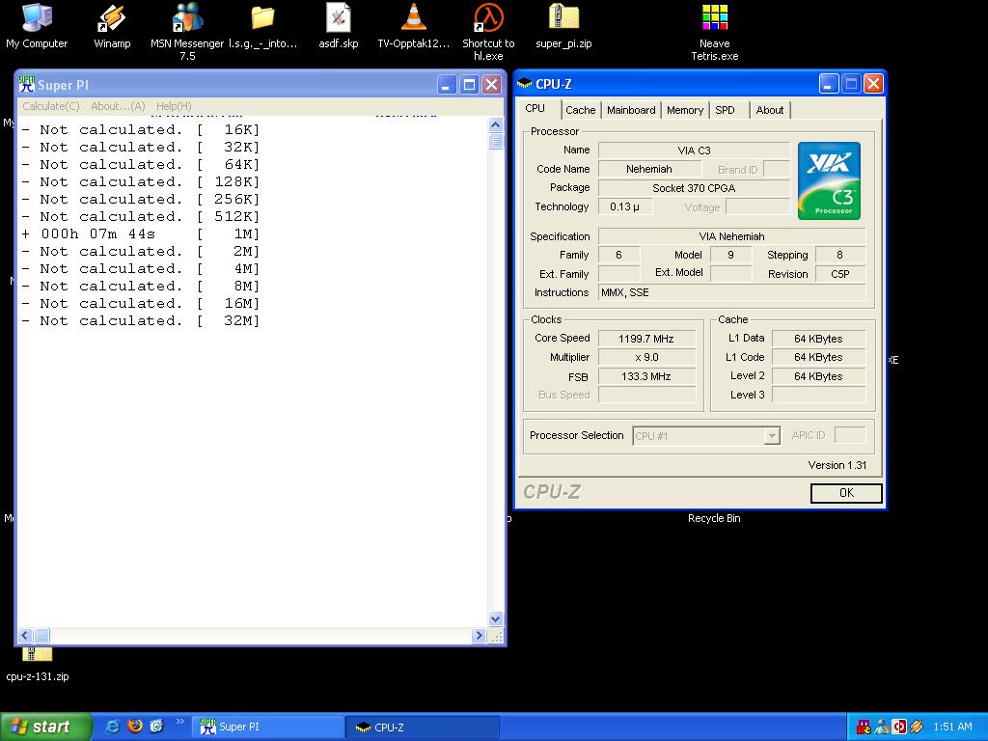Click the orange lightning tray icon

[917, 727]
